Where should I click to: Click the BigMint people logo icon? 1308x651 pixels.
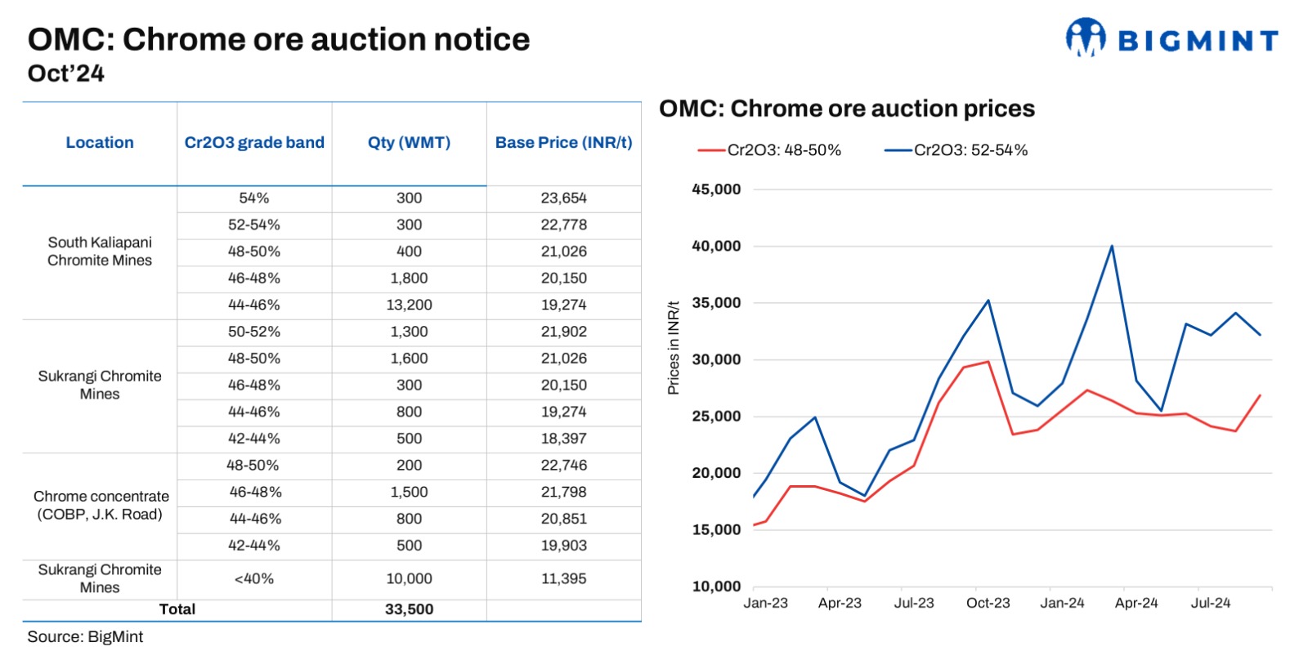(1086, 38)
